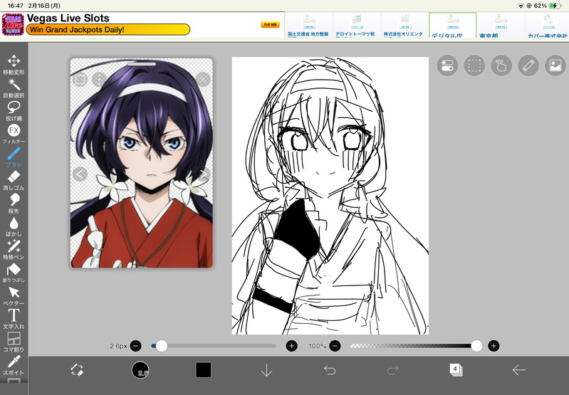This screenshot has width=569, height=395.
Task: Tap the 100% opacity value
Action: pos(318,346)
